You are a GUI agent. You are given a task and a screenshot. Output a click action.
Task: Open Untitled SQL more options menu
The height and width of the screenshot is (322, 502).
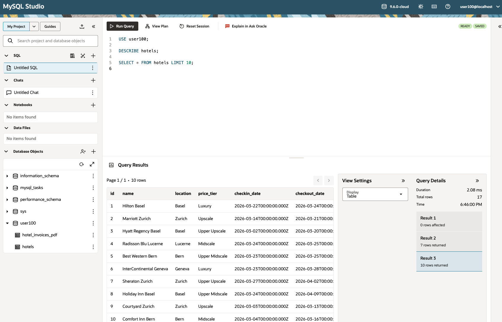click(x=93, y=68)
